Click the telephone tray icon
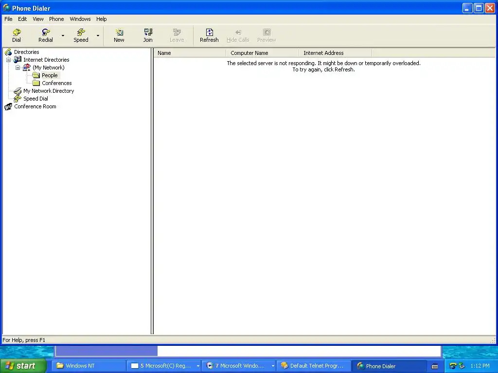The width and height of the screenshot is (498, 373). coord(453,366)
